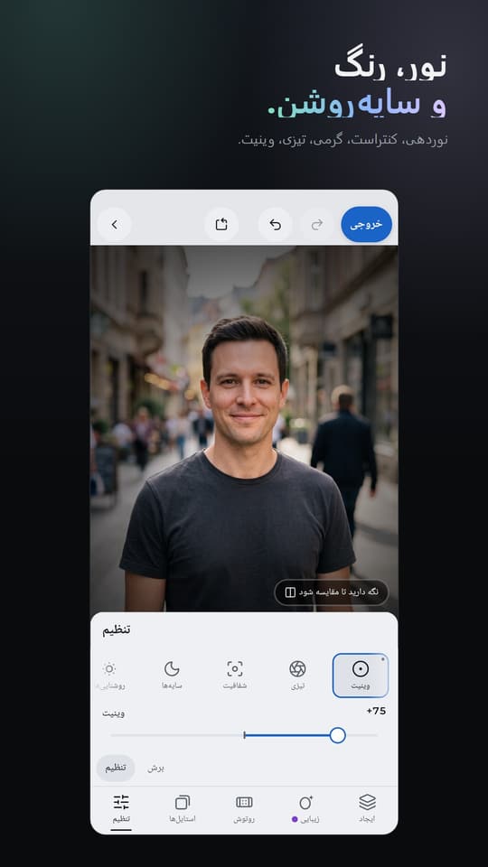Tap the نگه دارید تا مقایسه شود compare pill
Screen dimensions: 488x867
pyautogui.click(x=332, y=592)
